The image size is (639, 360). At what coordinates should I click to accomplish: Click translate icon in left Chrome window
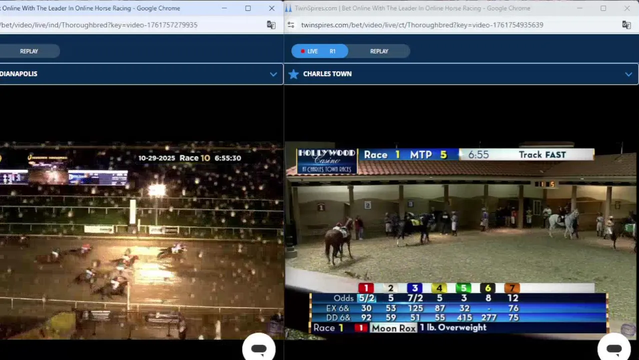tap(271, 25)
